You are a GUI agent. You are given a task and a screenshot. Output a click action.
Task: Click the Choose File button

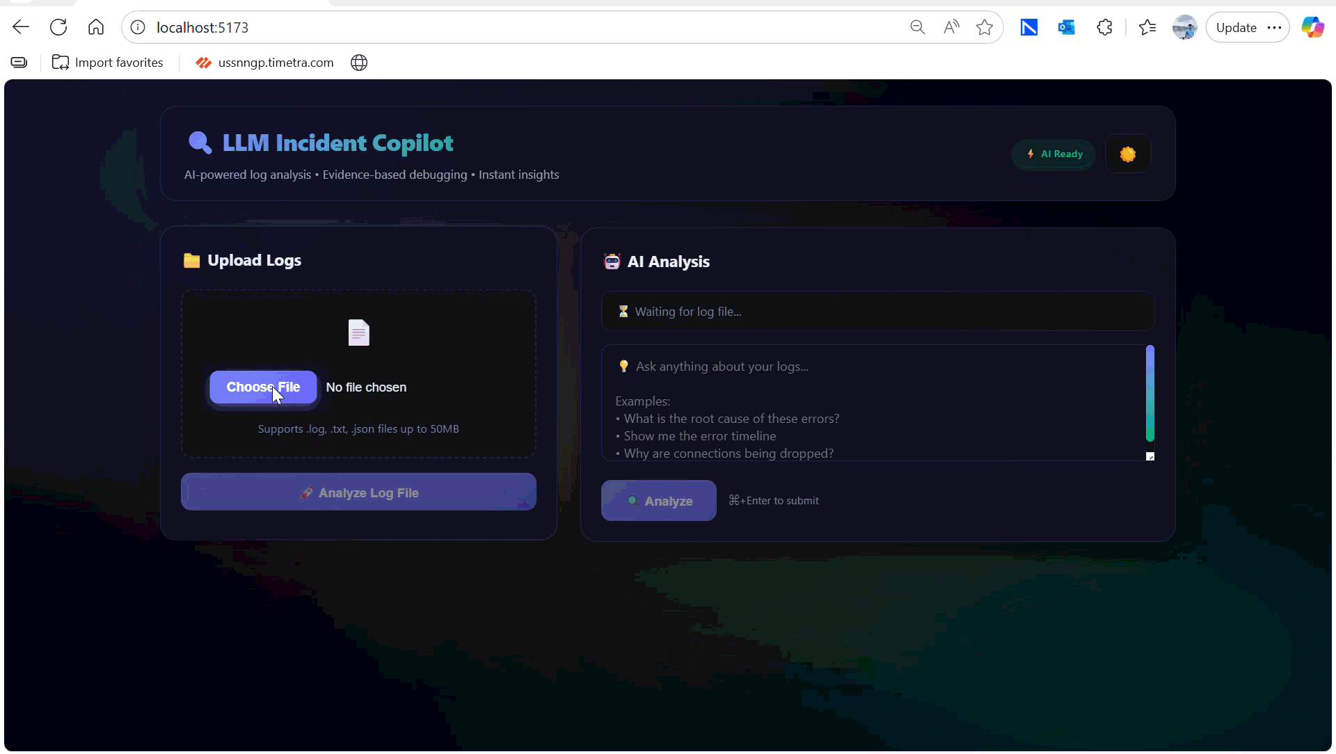tap(262, 387)
